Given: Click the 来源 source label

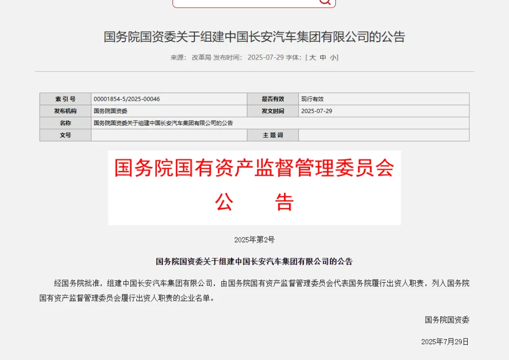Looking at the screenshot, I should tap(179, 57).
